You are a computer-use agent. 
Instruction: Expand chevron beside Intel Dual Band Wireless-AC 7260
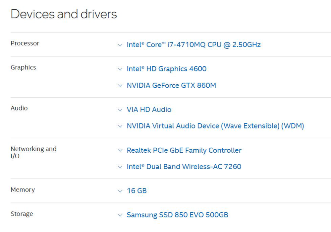click(120, 167)
